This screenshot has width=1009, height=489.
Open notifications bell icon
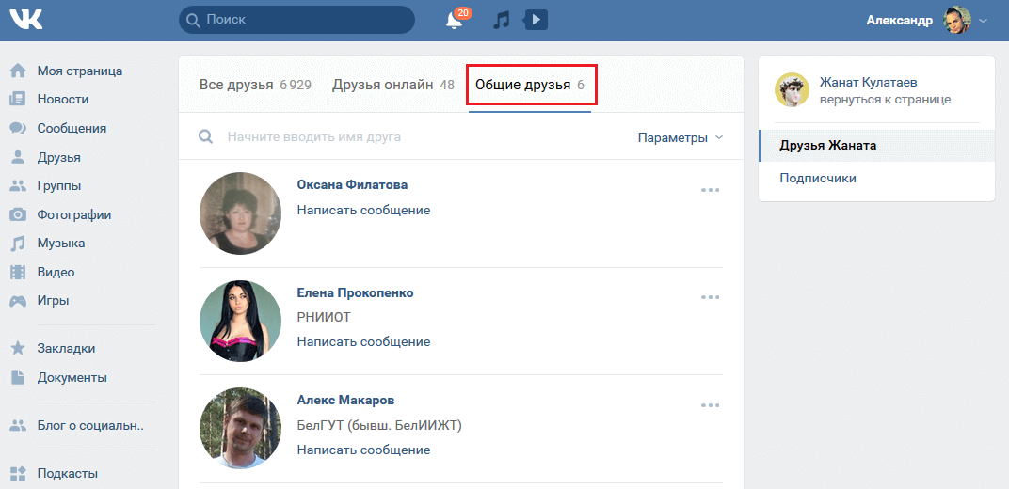(x=455, y=20)
